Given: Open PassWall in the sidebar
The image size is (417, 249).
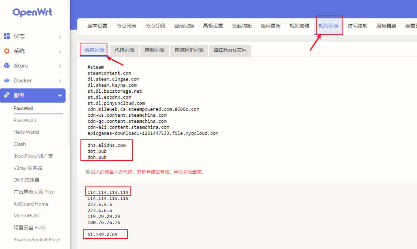Looking at the screenshot, I should point(23,108).
